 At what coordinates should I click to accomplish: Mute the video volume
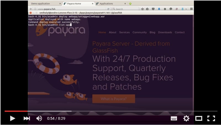(x=39, y=118)
